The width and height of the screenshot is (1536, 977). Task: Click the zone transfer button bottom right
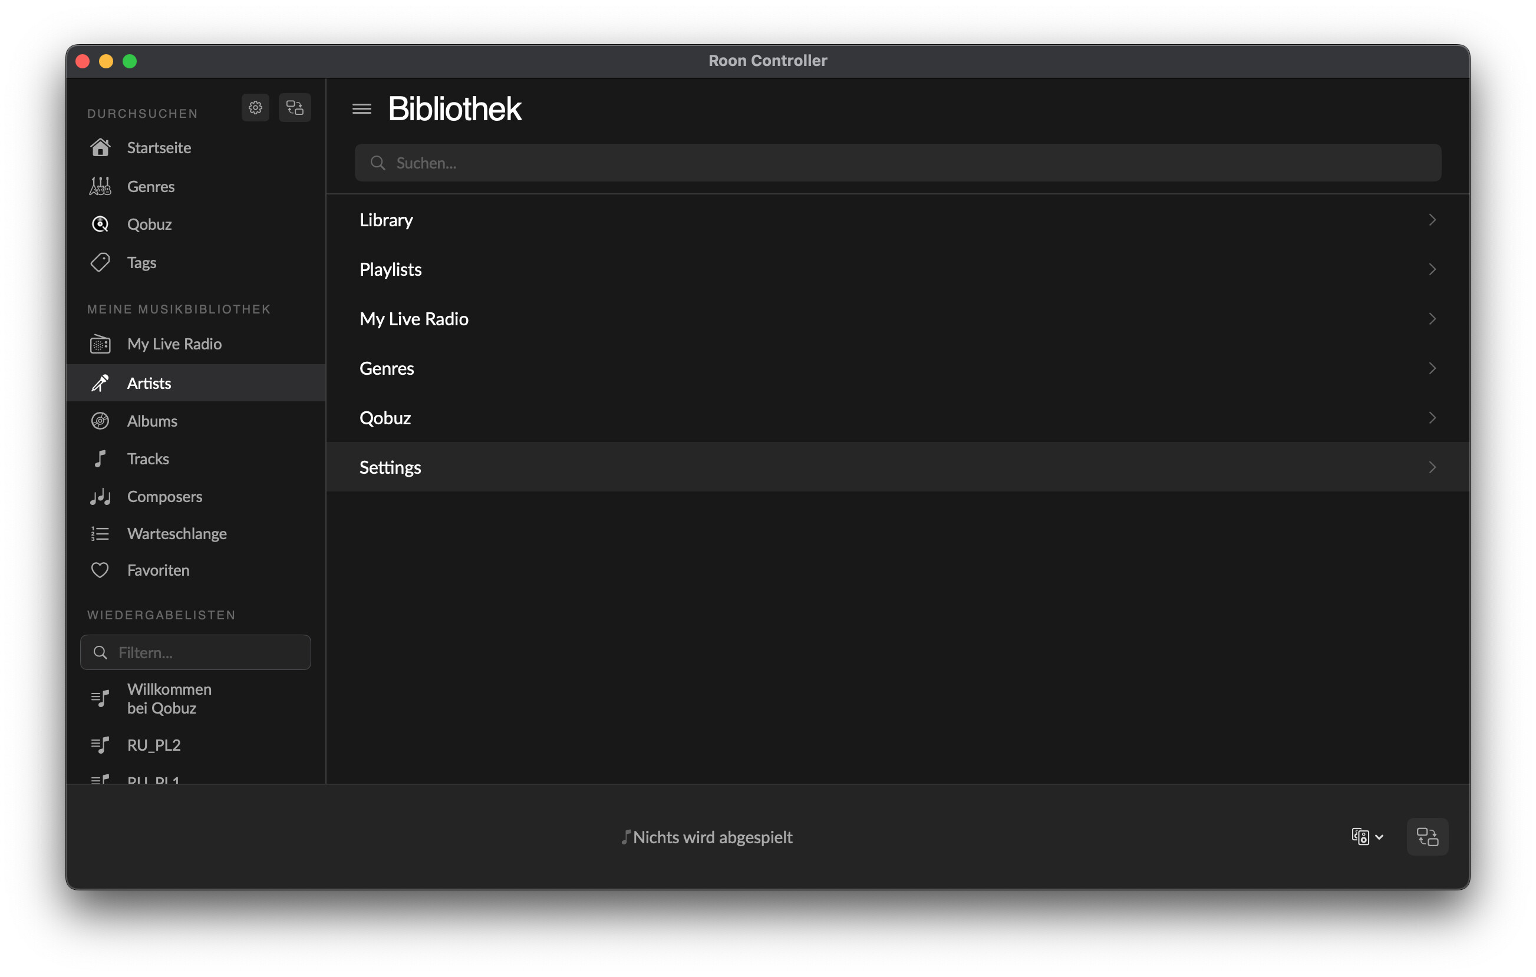click(x=1427, y=837)
